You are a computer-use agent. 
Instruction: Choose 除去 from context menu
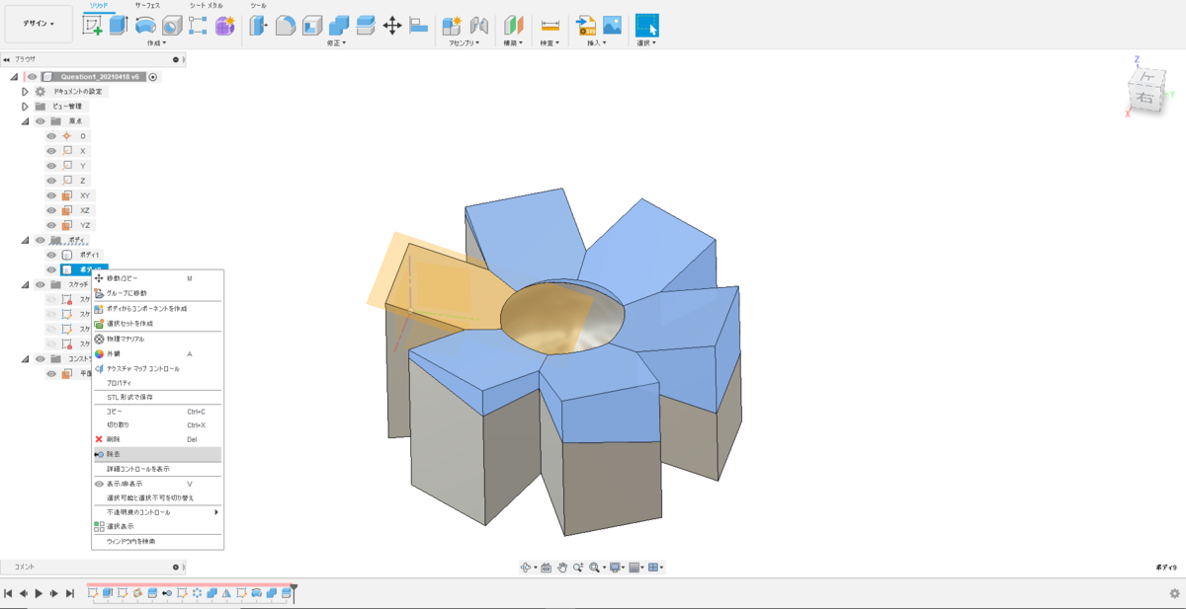coord(157,454)
